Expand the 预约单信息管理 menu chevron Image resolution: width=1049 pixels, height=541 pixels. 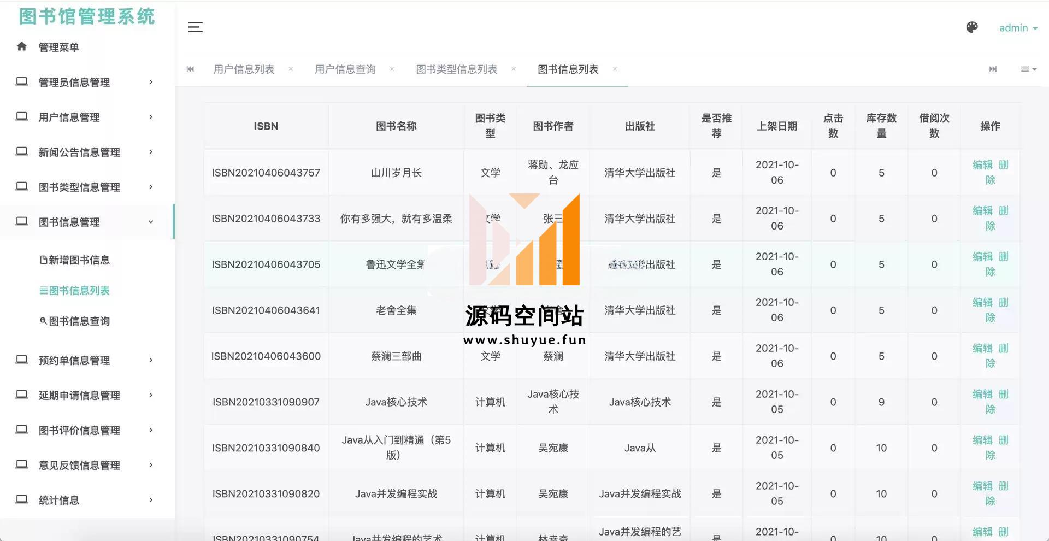151,360
